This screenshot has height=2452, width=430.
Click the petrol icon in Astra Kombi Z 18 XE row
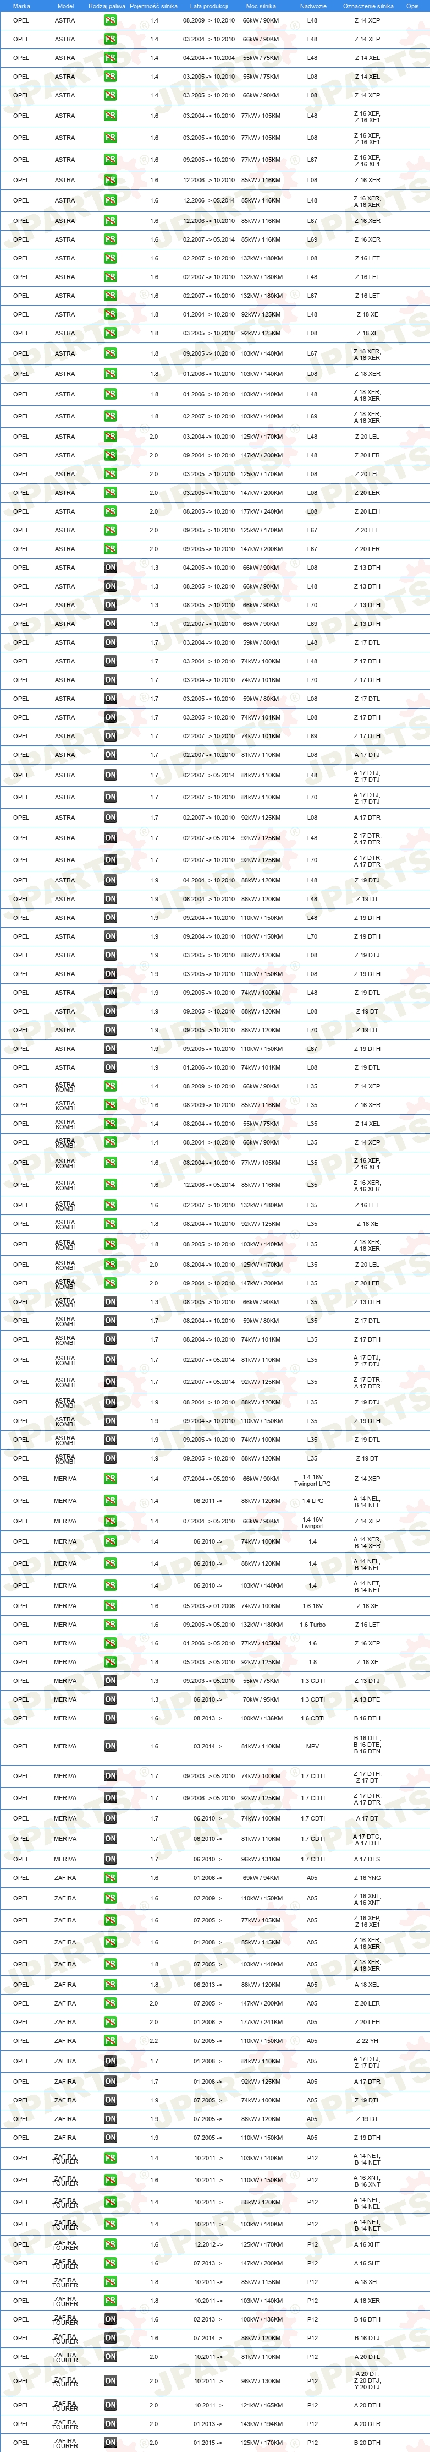pos(111,1224)
